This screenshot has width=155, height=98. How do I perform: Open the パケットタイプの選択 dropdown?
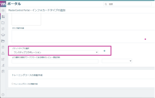pyautogui.click(x=55, y=52)
